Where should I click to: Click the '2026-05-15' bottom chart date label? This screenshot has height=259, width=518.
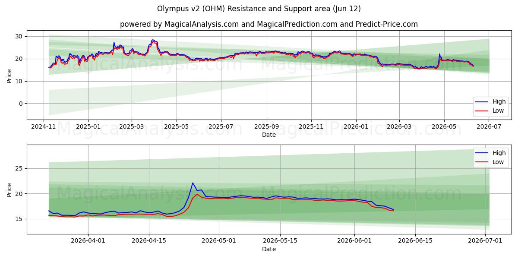[x=280, y=241]
